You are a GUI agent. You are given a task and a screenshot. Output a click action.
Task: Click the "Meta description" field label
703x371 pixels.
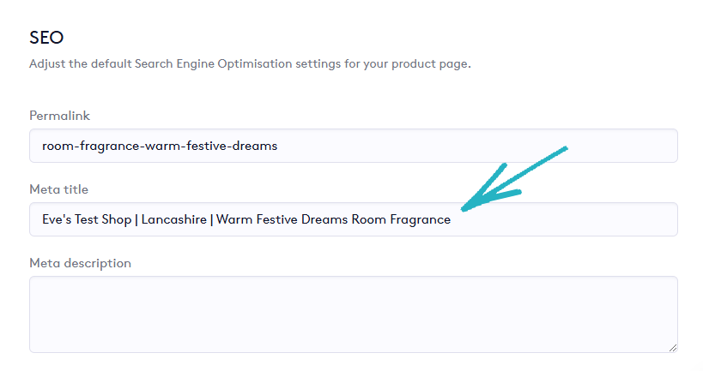coord(80,263)
